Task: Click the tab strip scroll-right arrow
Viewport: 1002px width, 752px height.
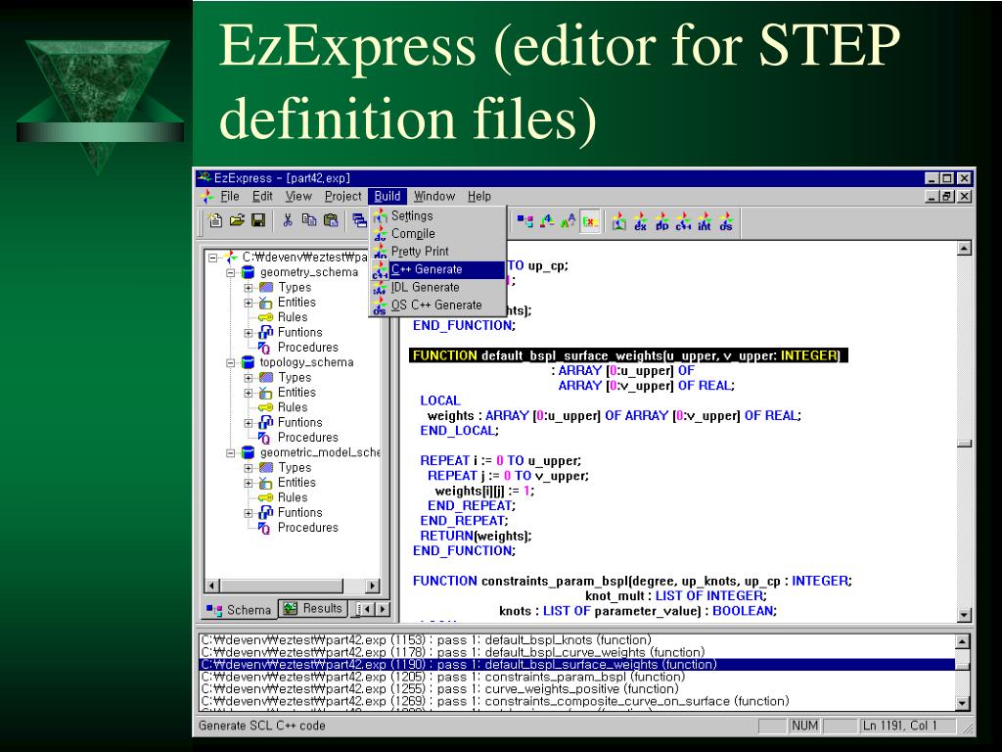Action: tap(383, 609)
